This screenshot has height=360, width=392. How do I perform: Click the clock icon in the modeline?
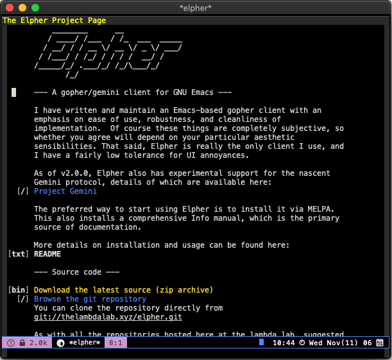click(x=302, y=343)
